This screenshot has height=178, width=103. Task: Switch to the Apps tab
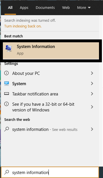24,8
